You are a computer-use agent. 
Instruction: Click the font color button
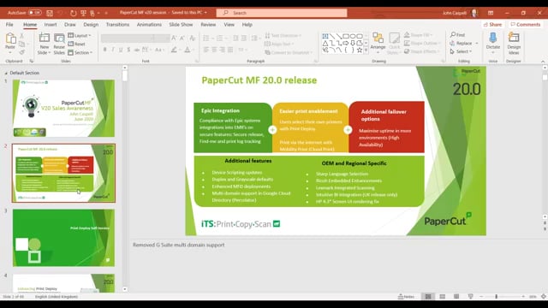click(x=188, y=50)
